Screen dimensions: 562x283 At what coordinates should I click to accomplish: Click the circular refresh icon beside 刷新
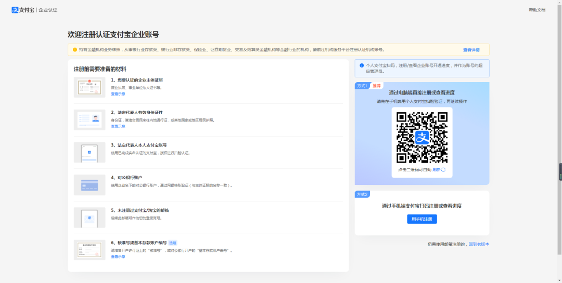click(x=443, y=170)
